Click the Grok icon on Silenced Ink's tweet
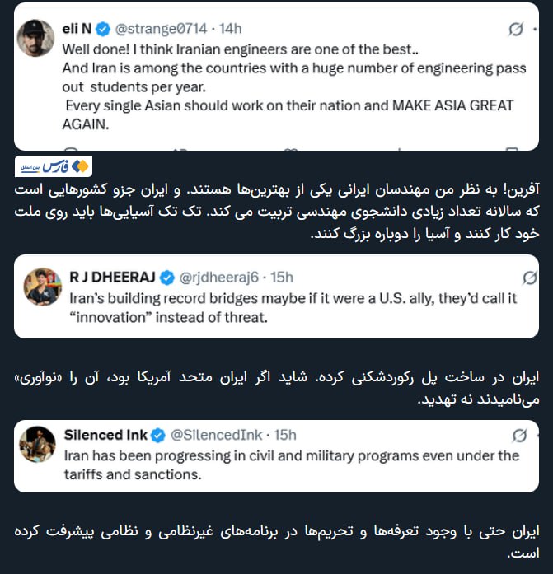 pos(519,435)
